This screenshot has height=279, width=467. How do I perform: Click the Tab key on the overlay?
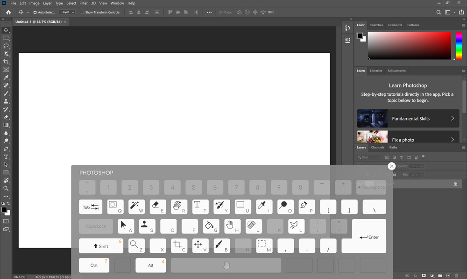click(x=91, y=207)
